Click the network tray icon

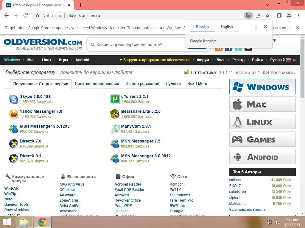[x=270, y=222]
